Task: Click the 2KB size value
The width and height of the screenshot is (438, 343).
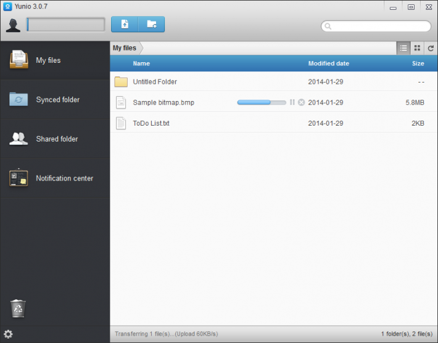Action: coord(418,123)
